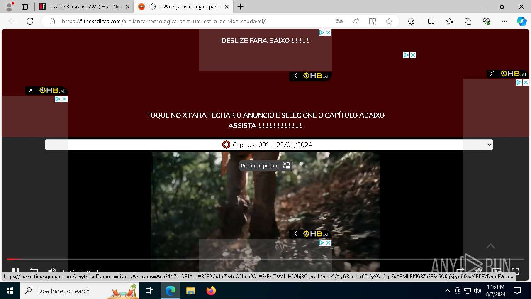Close the top right HB.AI ad
Image resolution: width=531 pixels, height=299 pixels.
pyautogui.click(x=492, y=74)
